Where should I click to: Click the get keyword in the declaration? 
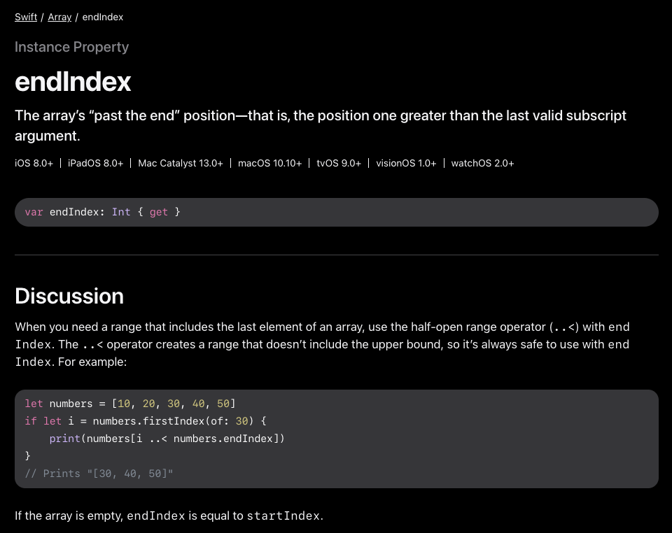coord(158,211)
